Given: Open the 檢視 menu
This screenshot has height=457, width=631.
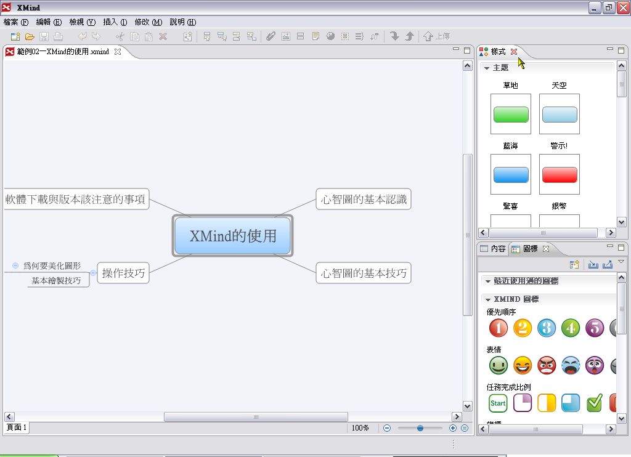Looking at the screenshot, I should [x=83, y=22].
